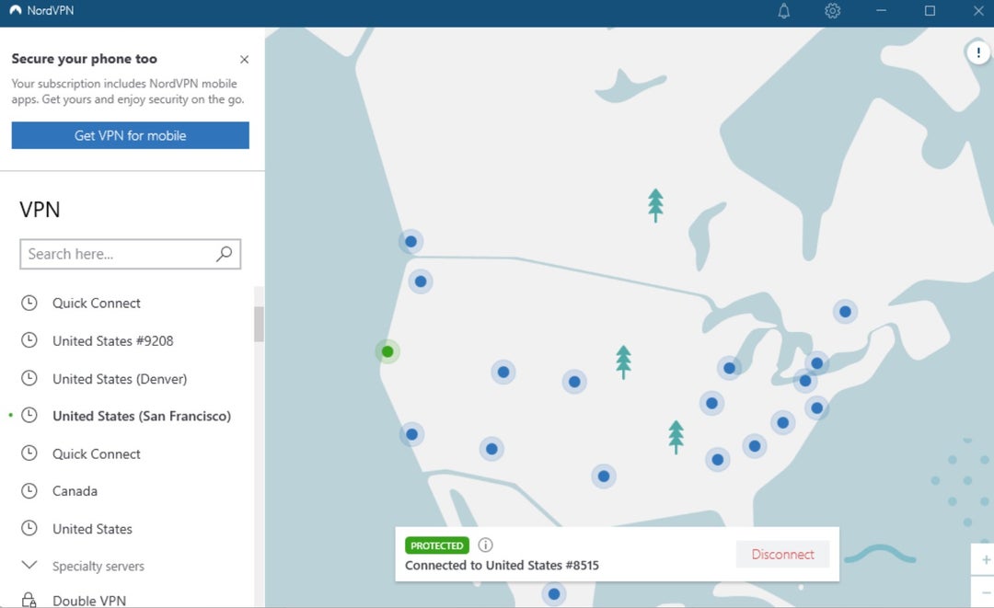Click the server list scrollbar thumb
The width and height of the screenshot is (994, 608).
point(259,324)
